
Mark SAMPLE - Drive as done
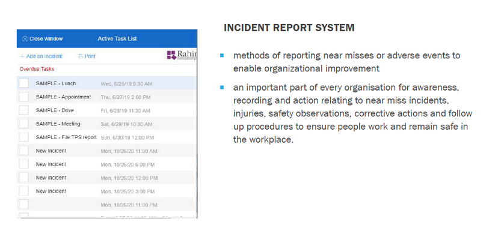point(23,110)
